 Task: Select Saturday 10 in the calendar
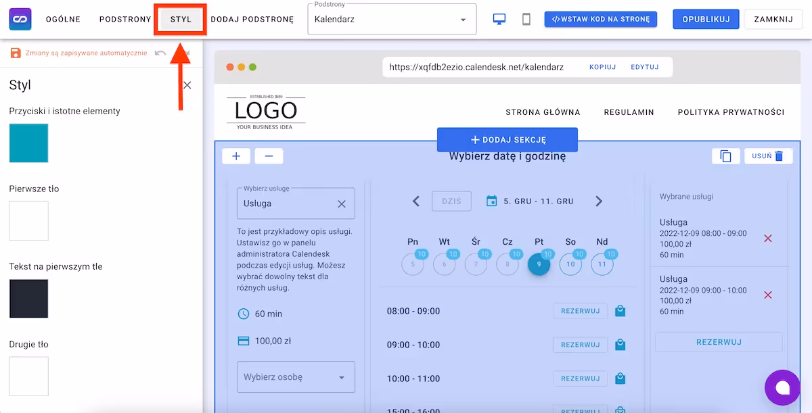click(570, 264)
